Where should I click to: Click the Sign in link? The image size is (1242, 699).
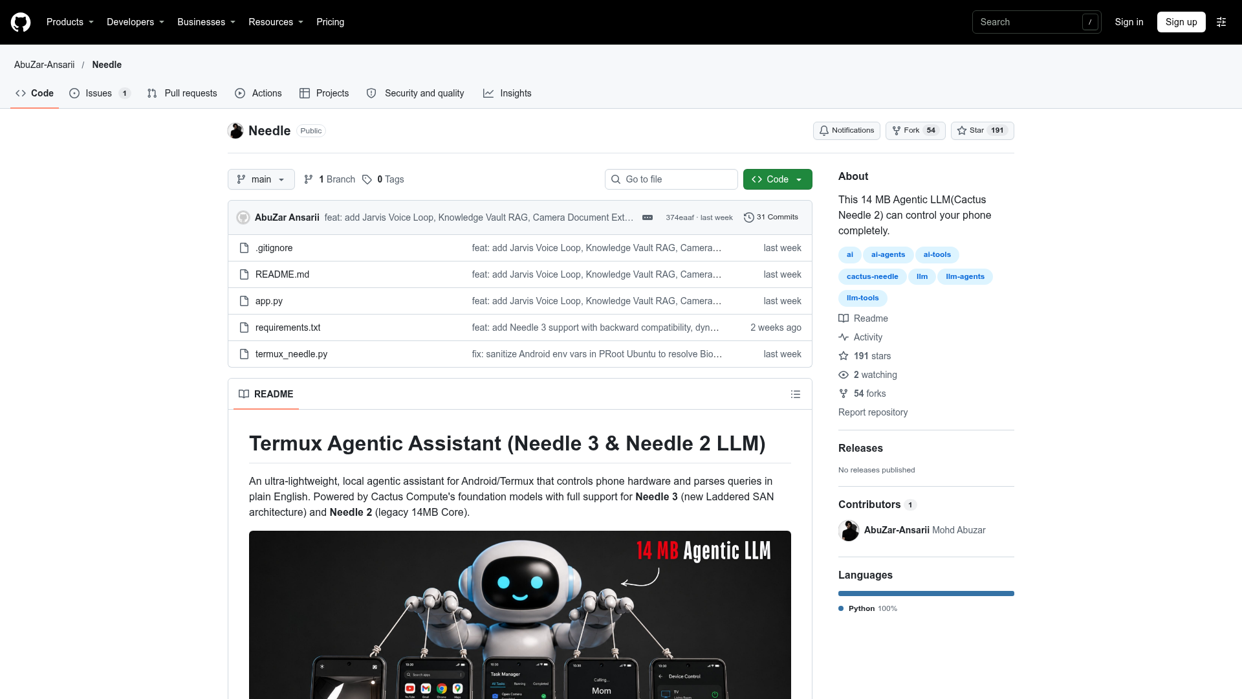[x=1129, y=22]
